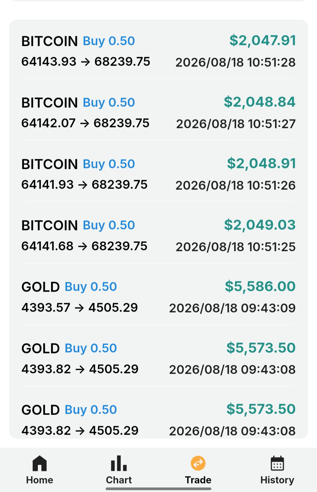Select Gold trade timestamped 09:43:09 price line
Image resolution: width=317 pixels, height=492 pixels.
pos(80,307)
